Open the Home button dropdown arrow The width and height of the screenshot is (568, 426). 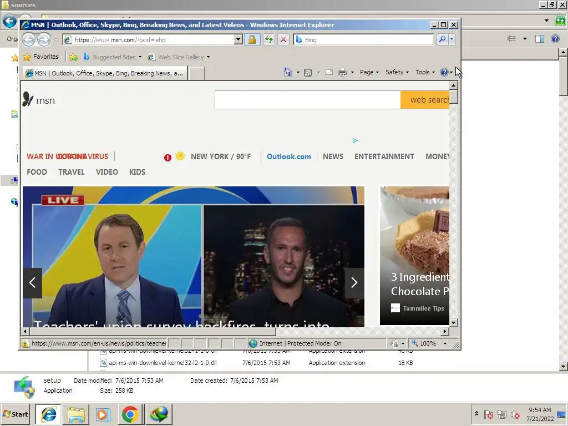click(x=298, y=73)
